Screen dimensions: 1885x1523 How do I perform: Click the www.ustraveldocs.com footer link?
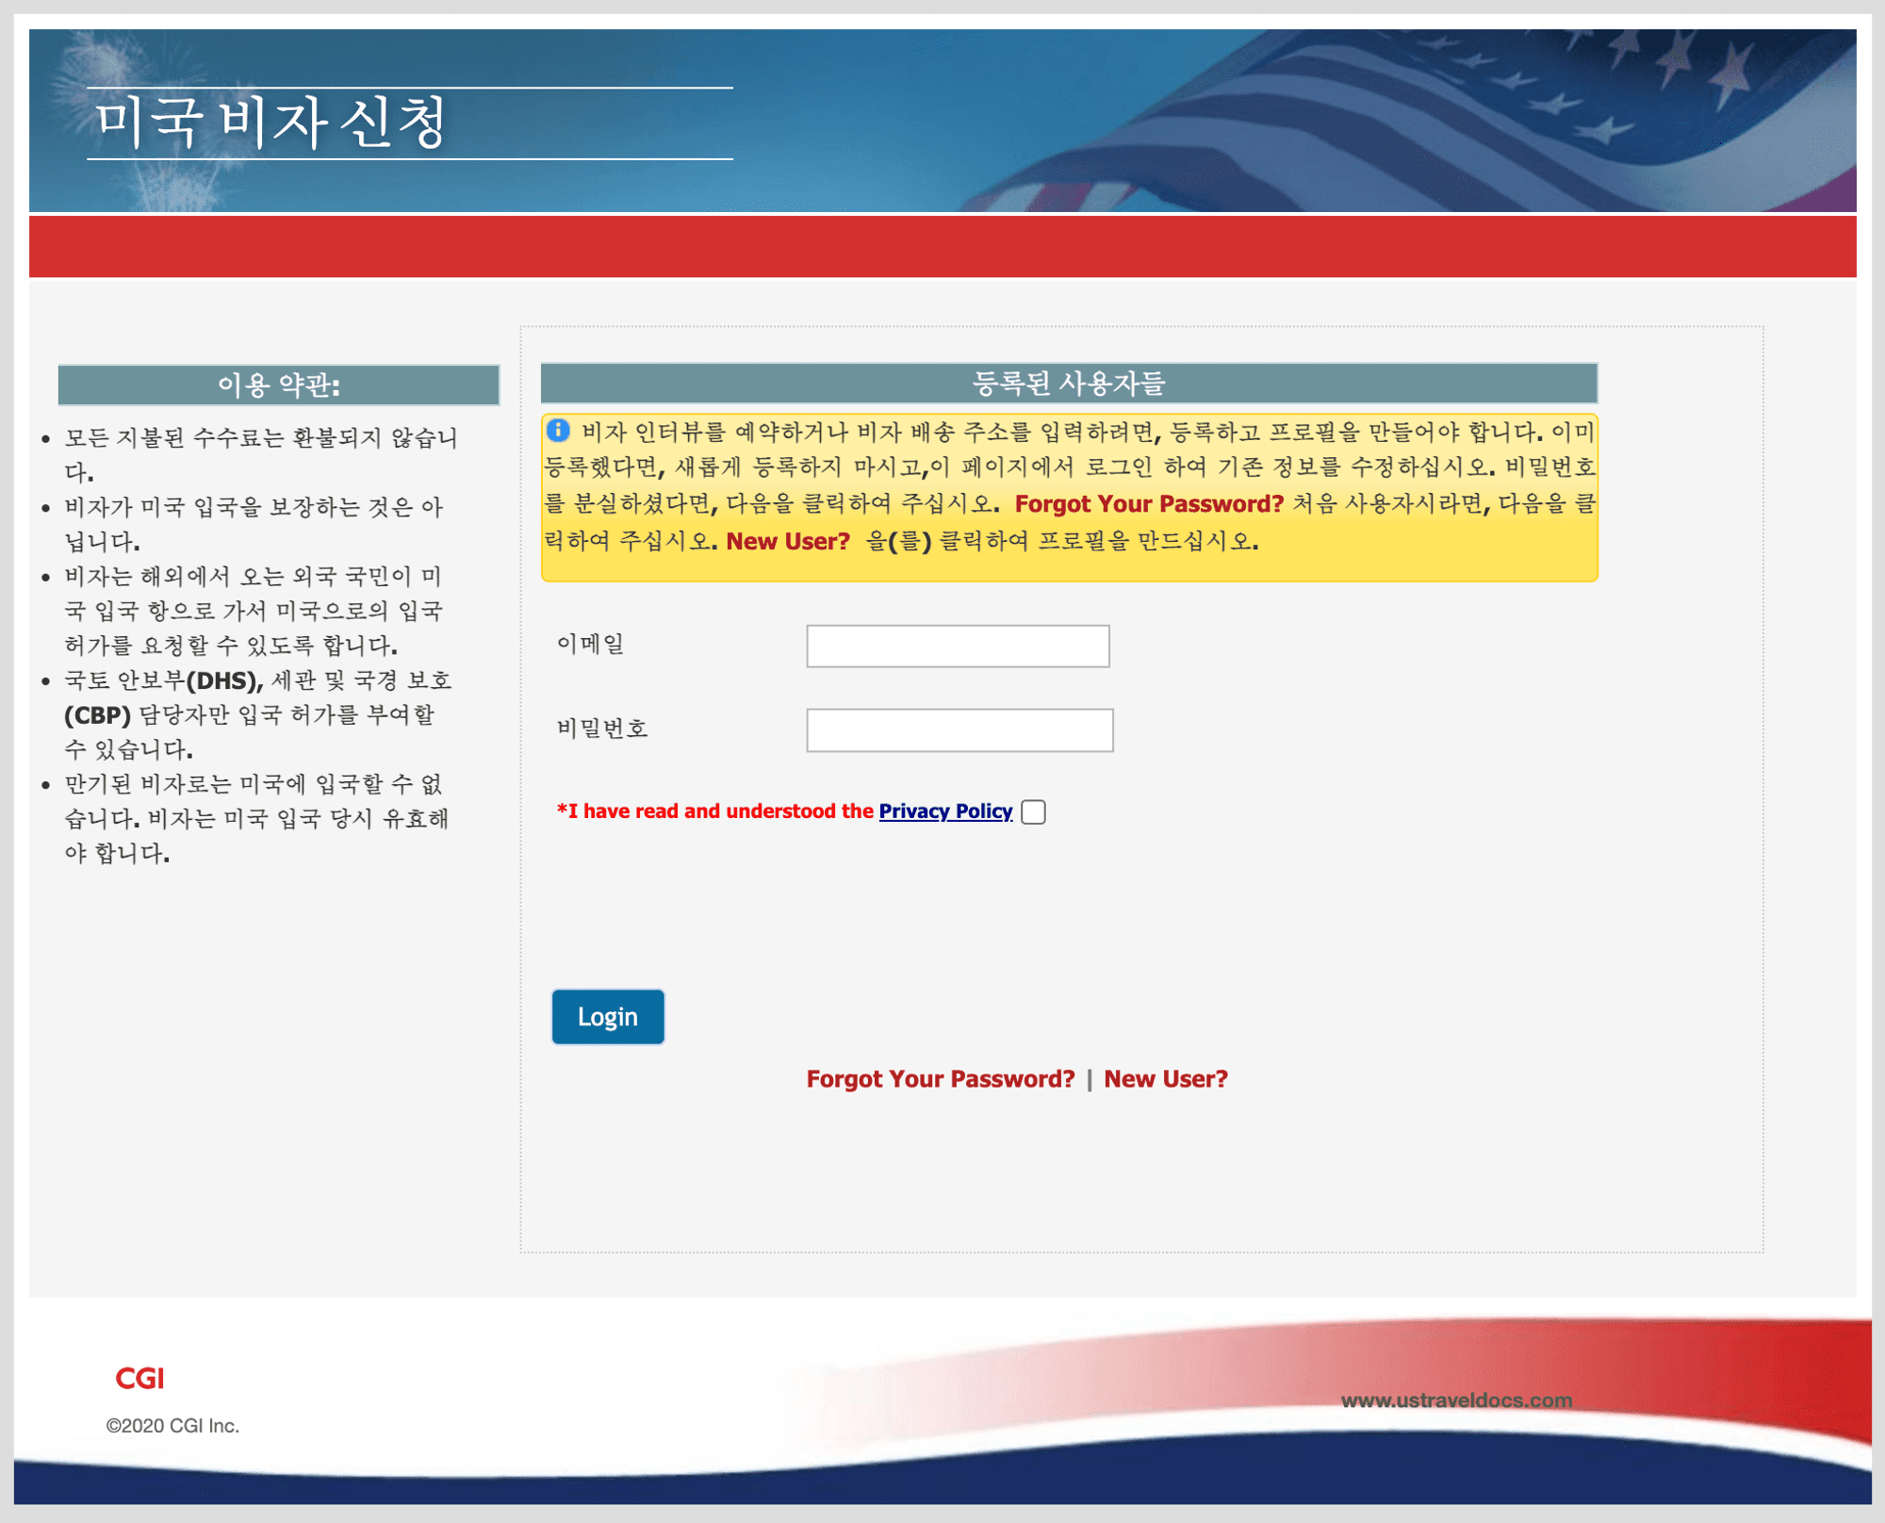pos(1456,1400)
